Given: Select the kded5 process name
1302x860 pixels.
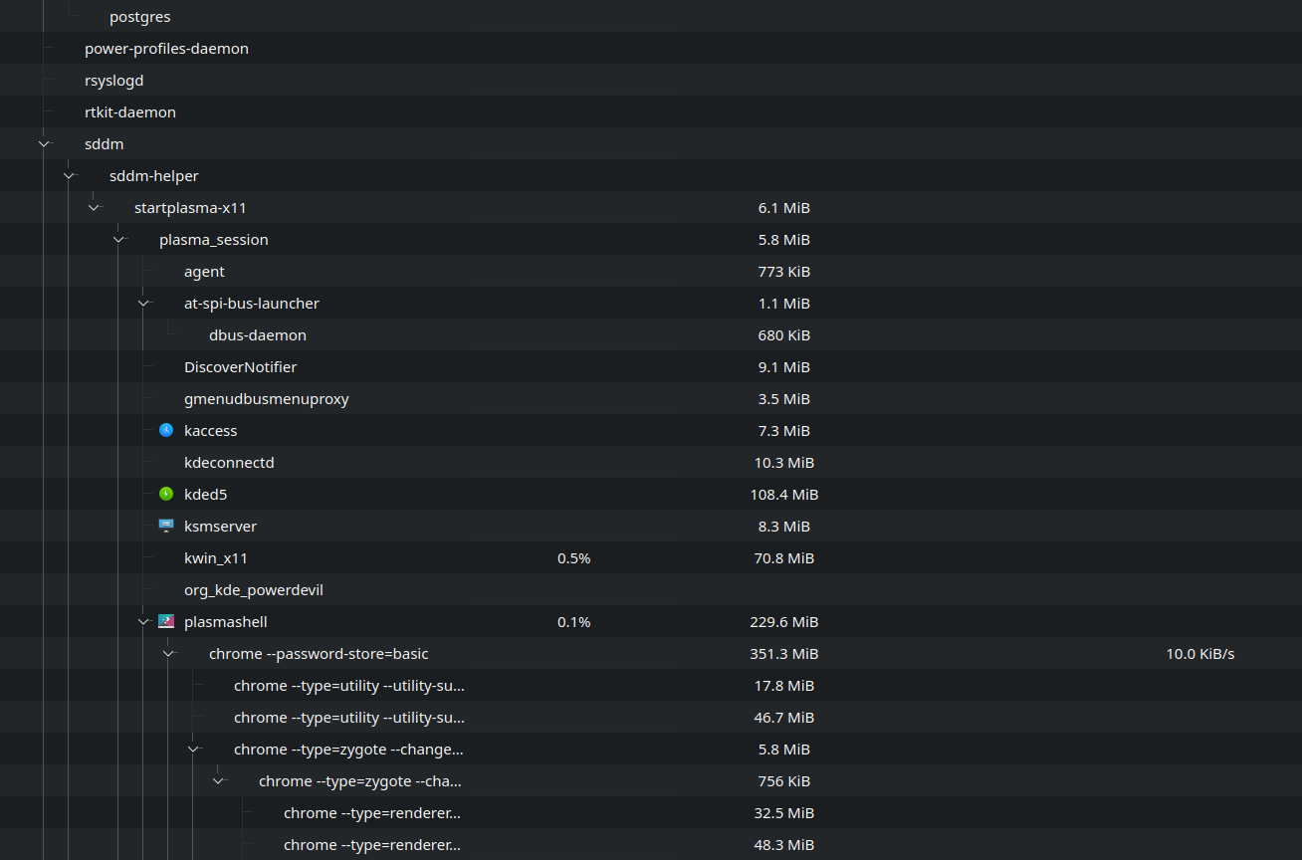Looking at the screenshot, I should (206, 494).
